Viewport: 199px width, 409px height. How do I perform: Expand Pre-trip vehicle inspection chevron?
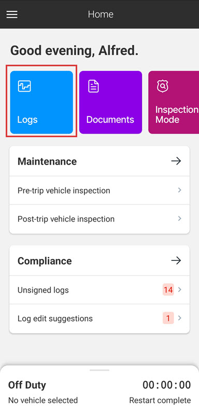pos(180,190)
